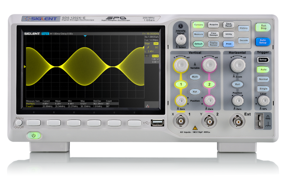Select the Normal trigger mode
Screen dimensions: 286x190
(x=263, y=79)
